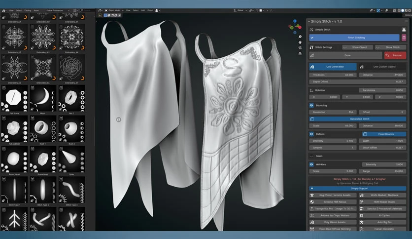412x239 pixels.
Task: Toggle camera view icon in viewport
Action: [x=300, y=48]
